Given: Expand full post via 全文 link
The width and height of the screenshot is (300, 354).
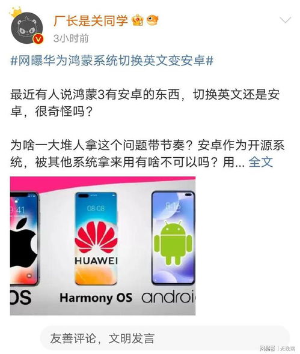Looking at the screenshot, I should [x=261, y=161].
